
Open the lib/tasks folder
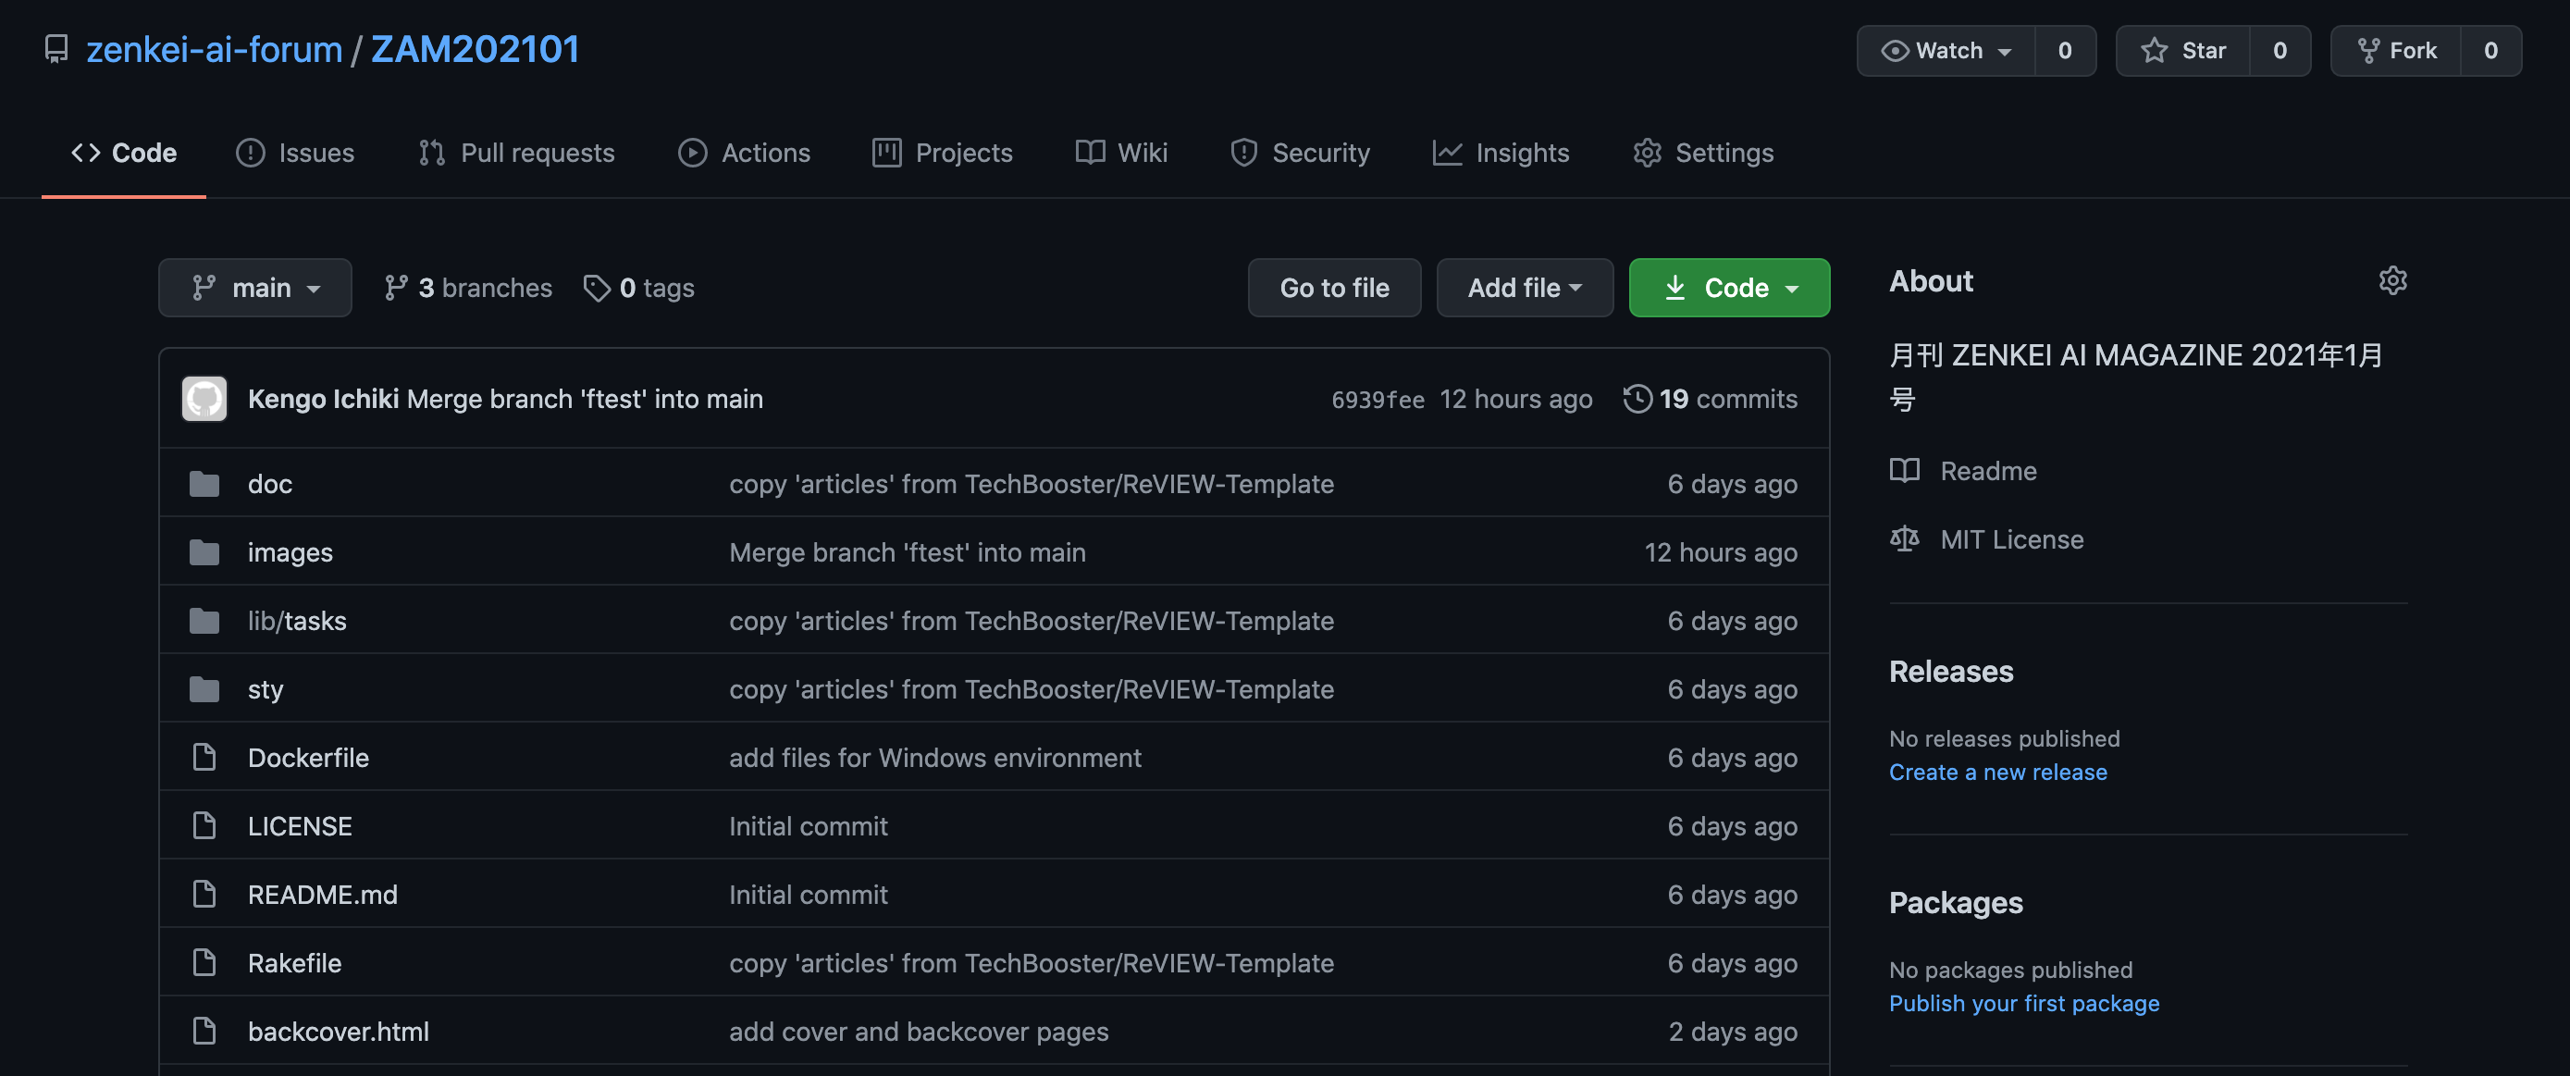(297, 621)
